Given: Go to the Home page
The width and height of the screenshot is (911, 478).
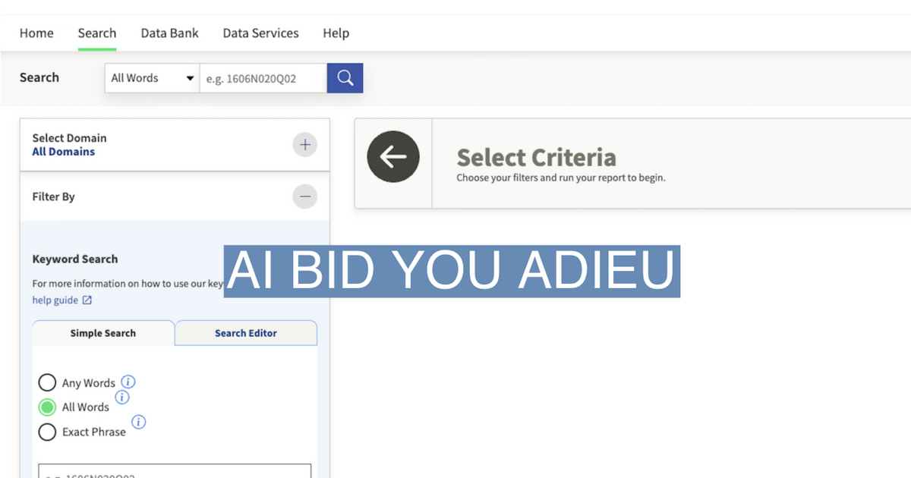Looking at the screenshot, I should [x=36, y=33].
